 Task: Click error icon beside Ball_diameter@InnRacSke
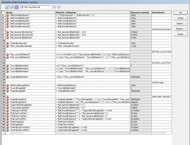pos(7,32)
